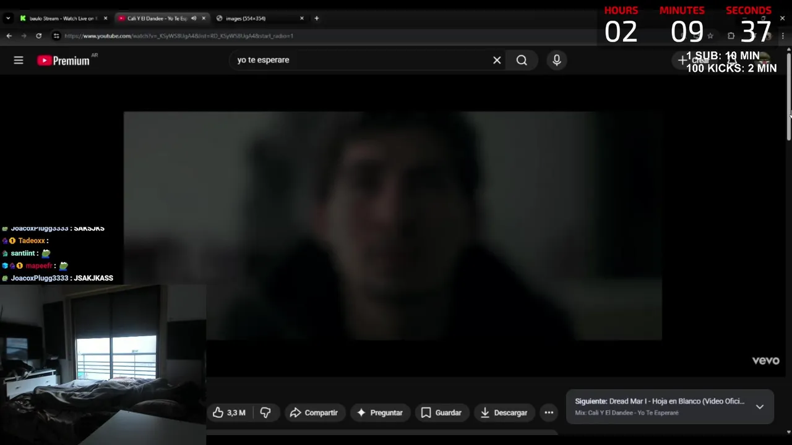Screen dimensions: 792x445
Task: Close the images (554×354) tab
Action: pyautogui.click(x=302, y=18)
